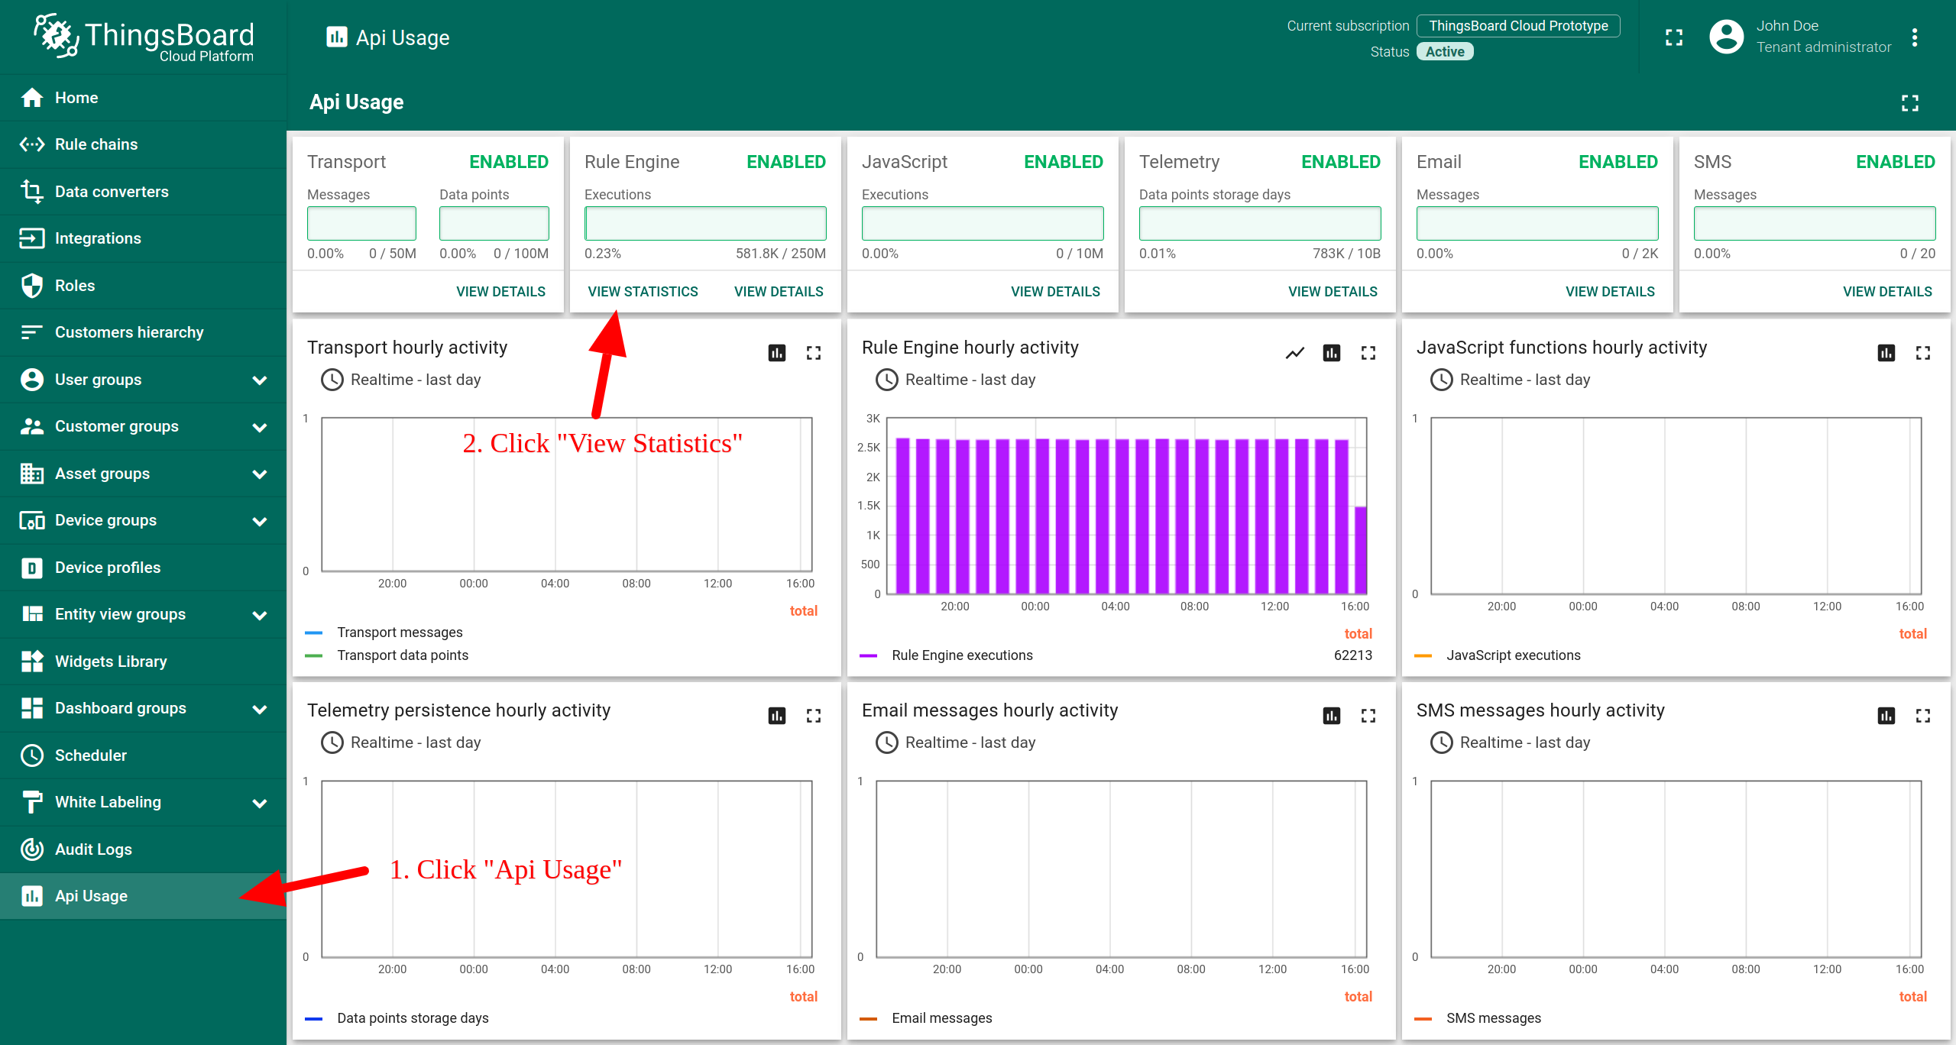Fullscreen the JavaScript functions hourly activity widget
The width and height of the screenshot is (1956, 1045).
(x=1923, y=353)
